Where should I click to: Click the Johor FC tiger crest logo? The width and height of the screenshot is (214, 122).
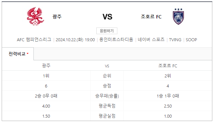178,16
